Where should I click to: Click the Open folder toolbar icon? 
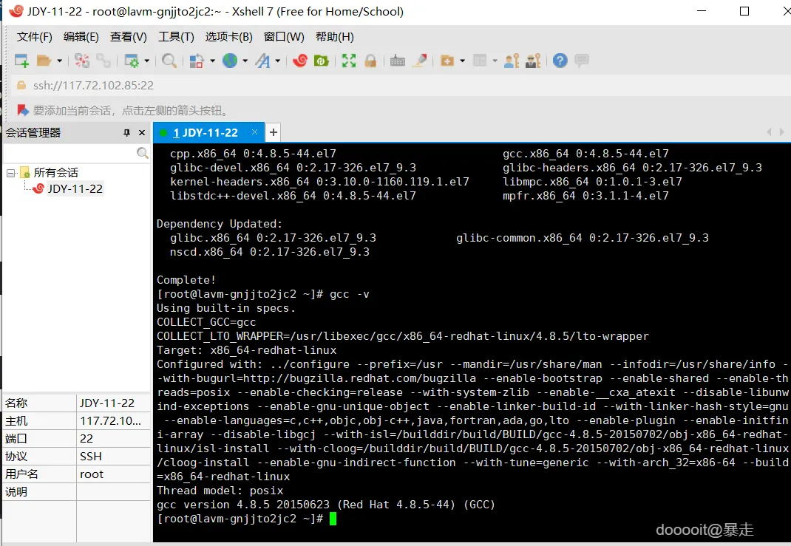(x=44, y=61)
